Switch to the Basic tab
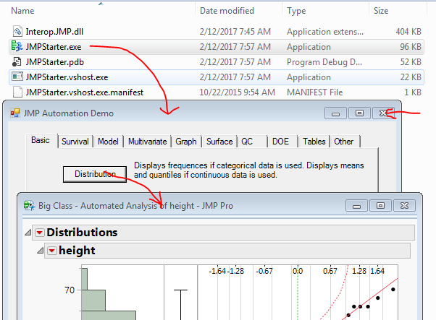This screenshot has width=436, height=320. pyautogui.click(x=41, y=140)
